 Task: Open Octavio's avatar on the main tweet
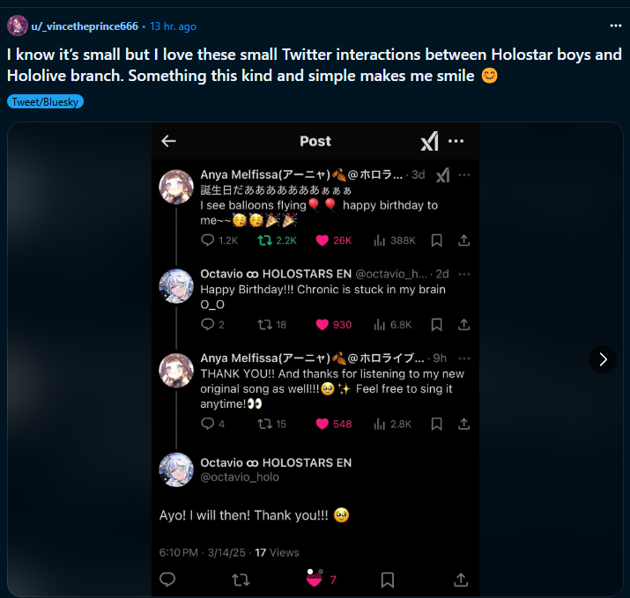click(176, 469)
